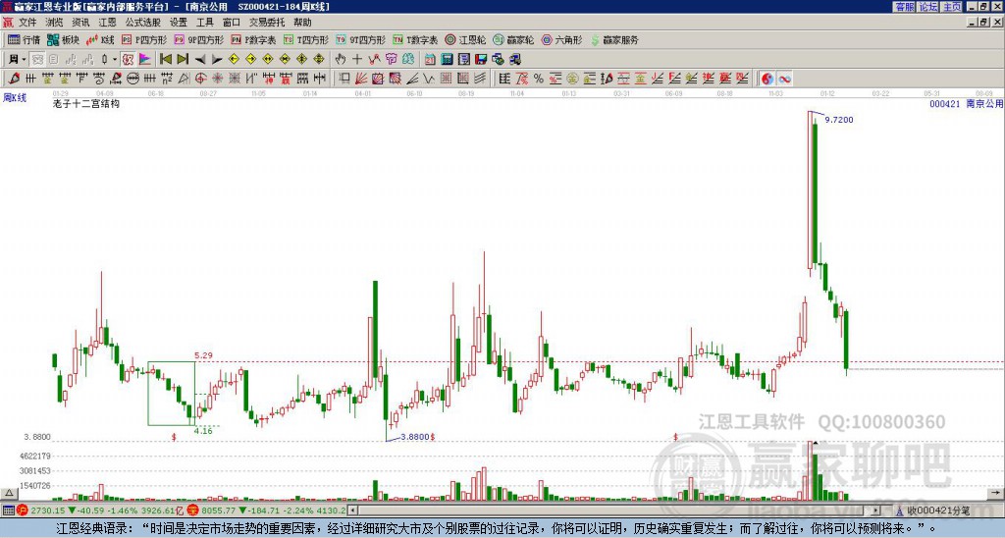Click the save diskette icon
The height and width of the screenshot is (538, 1005).
click(481, 60)
